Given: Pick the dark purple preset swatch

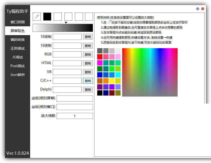Looking at the screenshot, I should (100, 87).
